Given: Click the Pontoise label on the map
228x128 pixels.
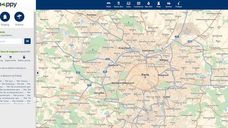Looking at the screenshot, I should point(91,15).
